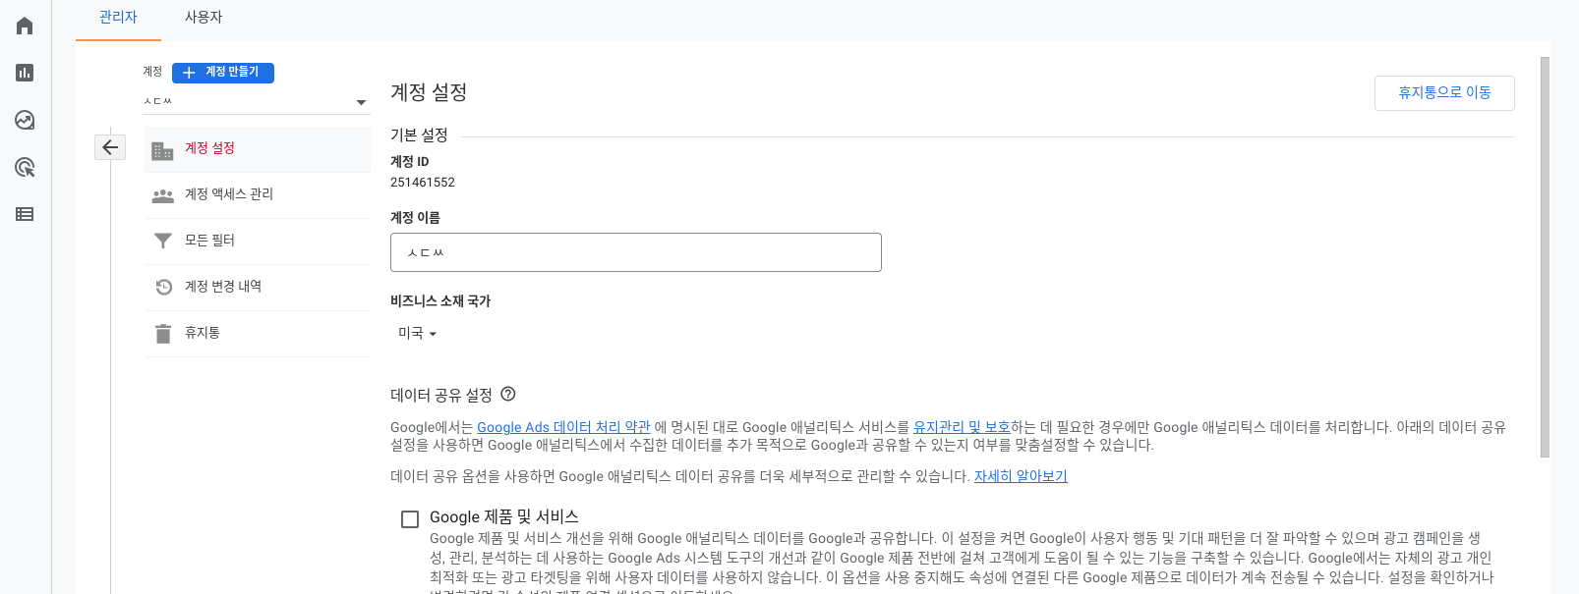Screen dimensions: 1579x594
Task: Expand the account selector dropdown arrow
Action: pyautogui.click(x=361, y=102)
